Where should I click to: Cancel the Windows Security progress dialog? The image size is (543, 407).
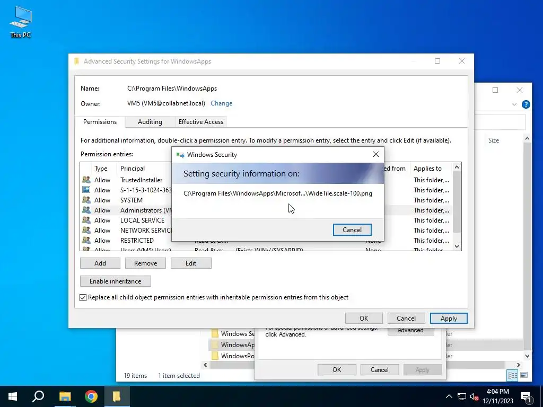pyautogui.click(x=352, y=230)
